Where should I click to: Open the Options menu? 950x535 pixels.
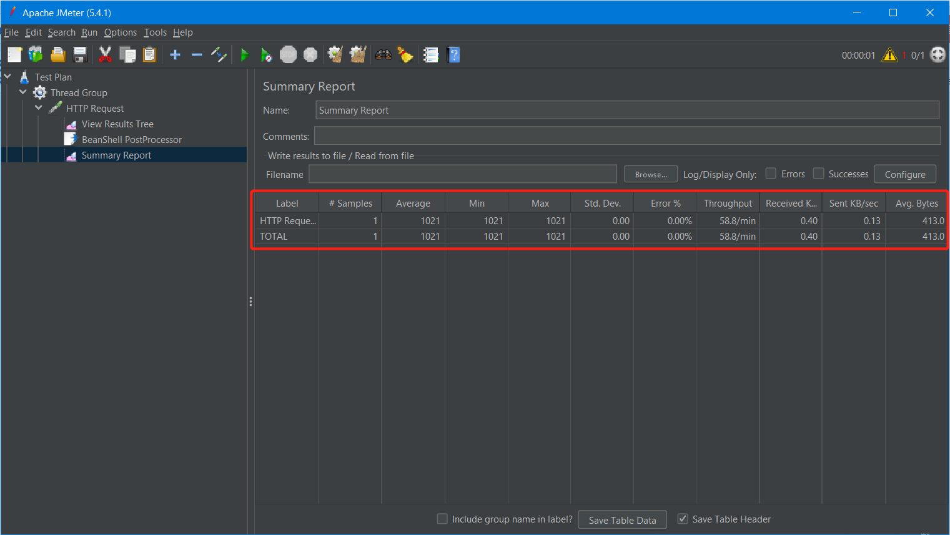121,32
